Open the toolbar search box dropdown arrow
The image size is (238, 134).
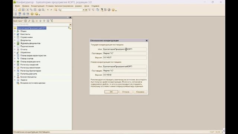(x=83, y=10)
